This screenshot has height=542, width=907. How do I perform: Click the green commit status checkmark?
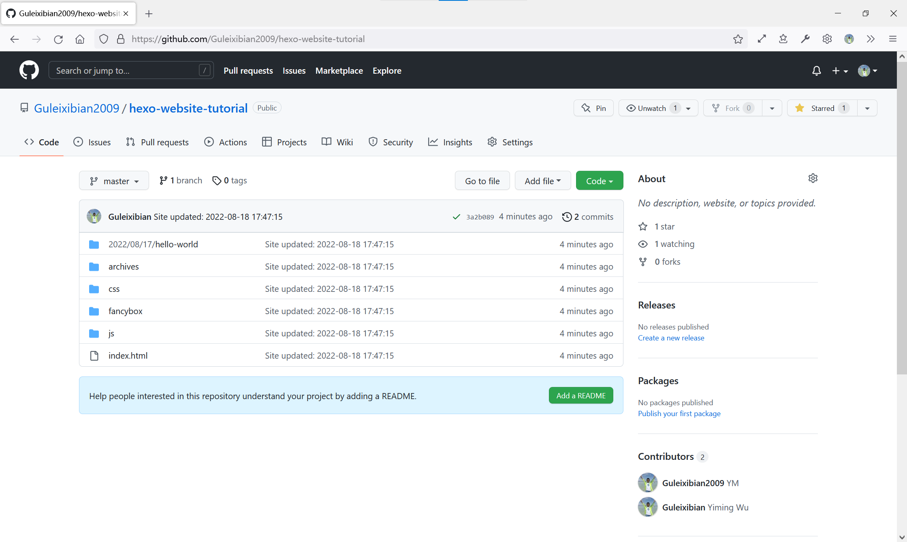tap(457, 217)
